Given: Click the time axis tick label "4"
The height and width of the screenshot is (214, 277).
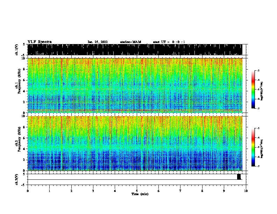Looking at the screenshot, I should tap(115, 191).
